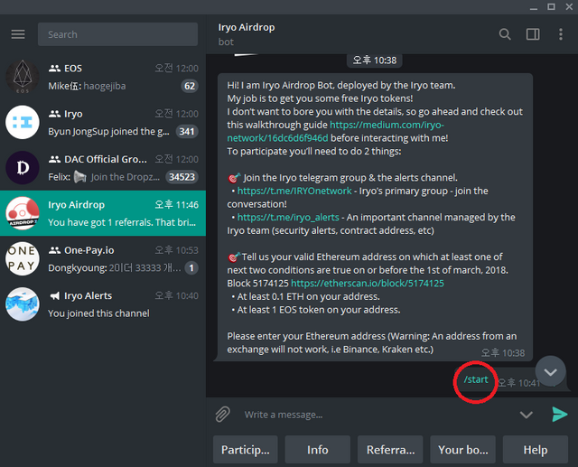This screenshot has width=578, height=467.
Task: Click the Write a message field
Action: tap(376, 415)
